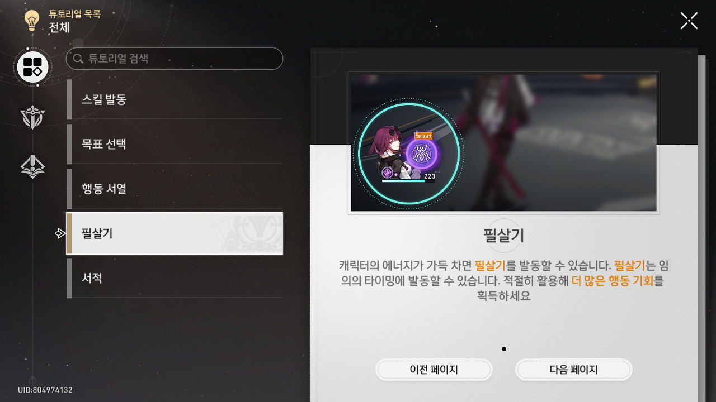Go to previous page with 이전 페이지
The height and width of the screenshot is (402, 716).
coord(434,370)
